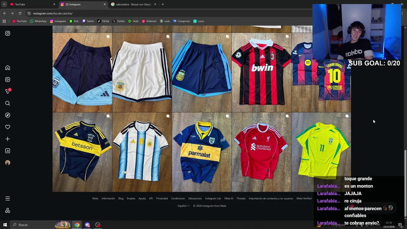This screenshot has height=229, width=407.
Task: Open blue shorts with light-blue stripes post
Action: coord(202,73)
